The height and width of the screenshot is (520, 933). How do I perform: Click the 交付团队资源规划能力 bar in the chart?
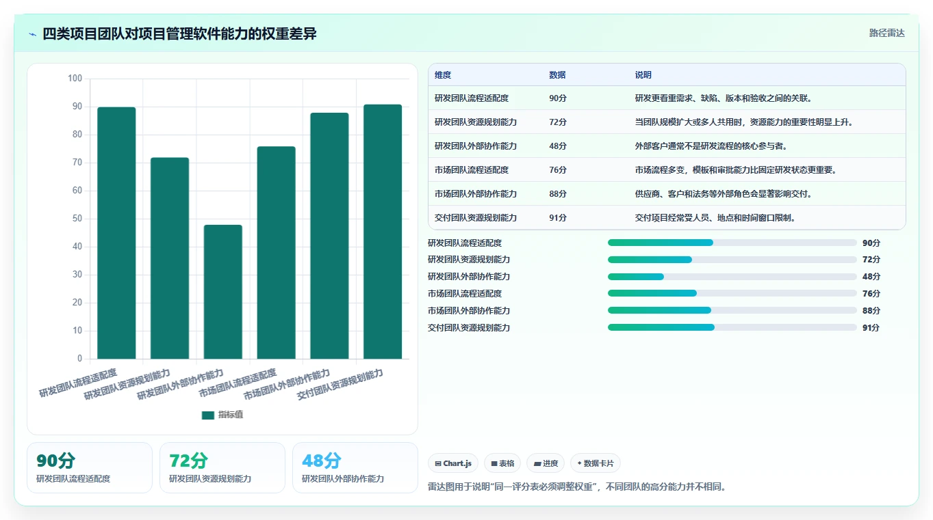pos(383,232)
